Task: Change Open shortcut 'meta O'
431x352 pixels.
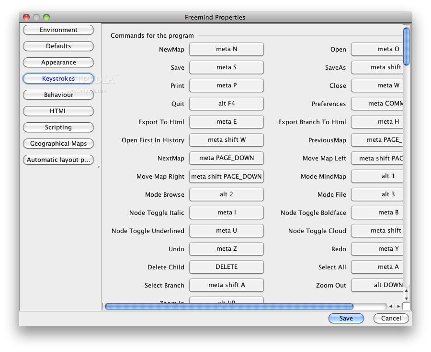Action: tap(377, 49)
